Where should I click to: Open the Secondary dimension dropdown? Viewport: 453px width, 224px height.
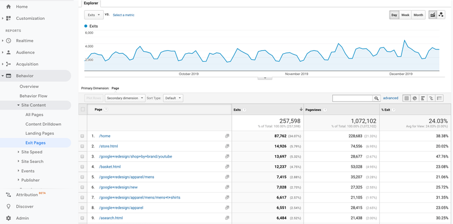tap(125, 98)
